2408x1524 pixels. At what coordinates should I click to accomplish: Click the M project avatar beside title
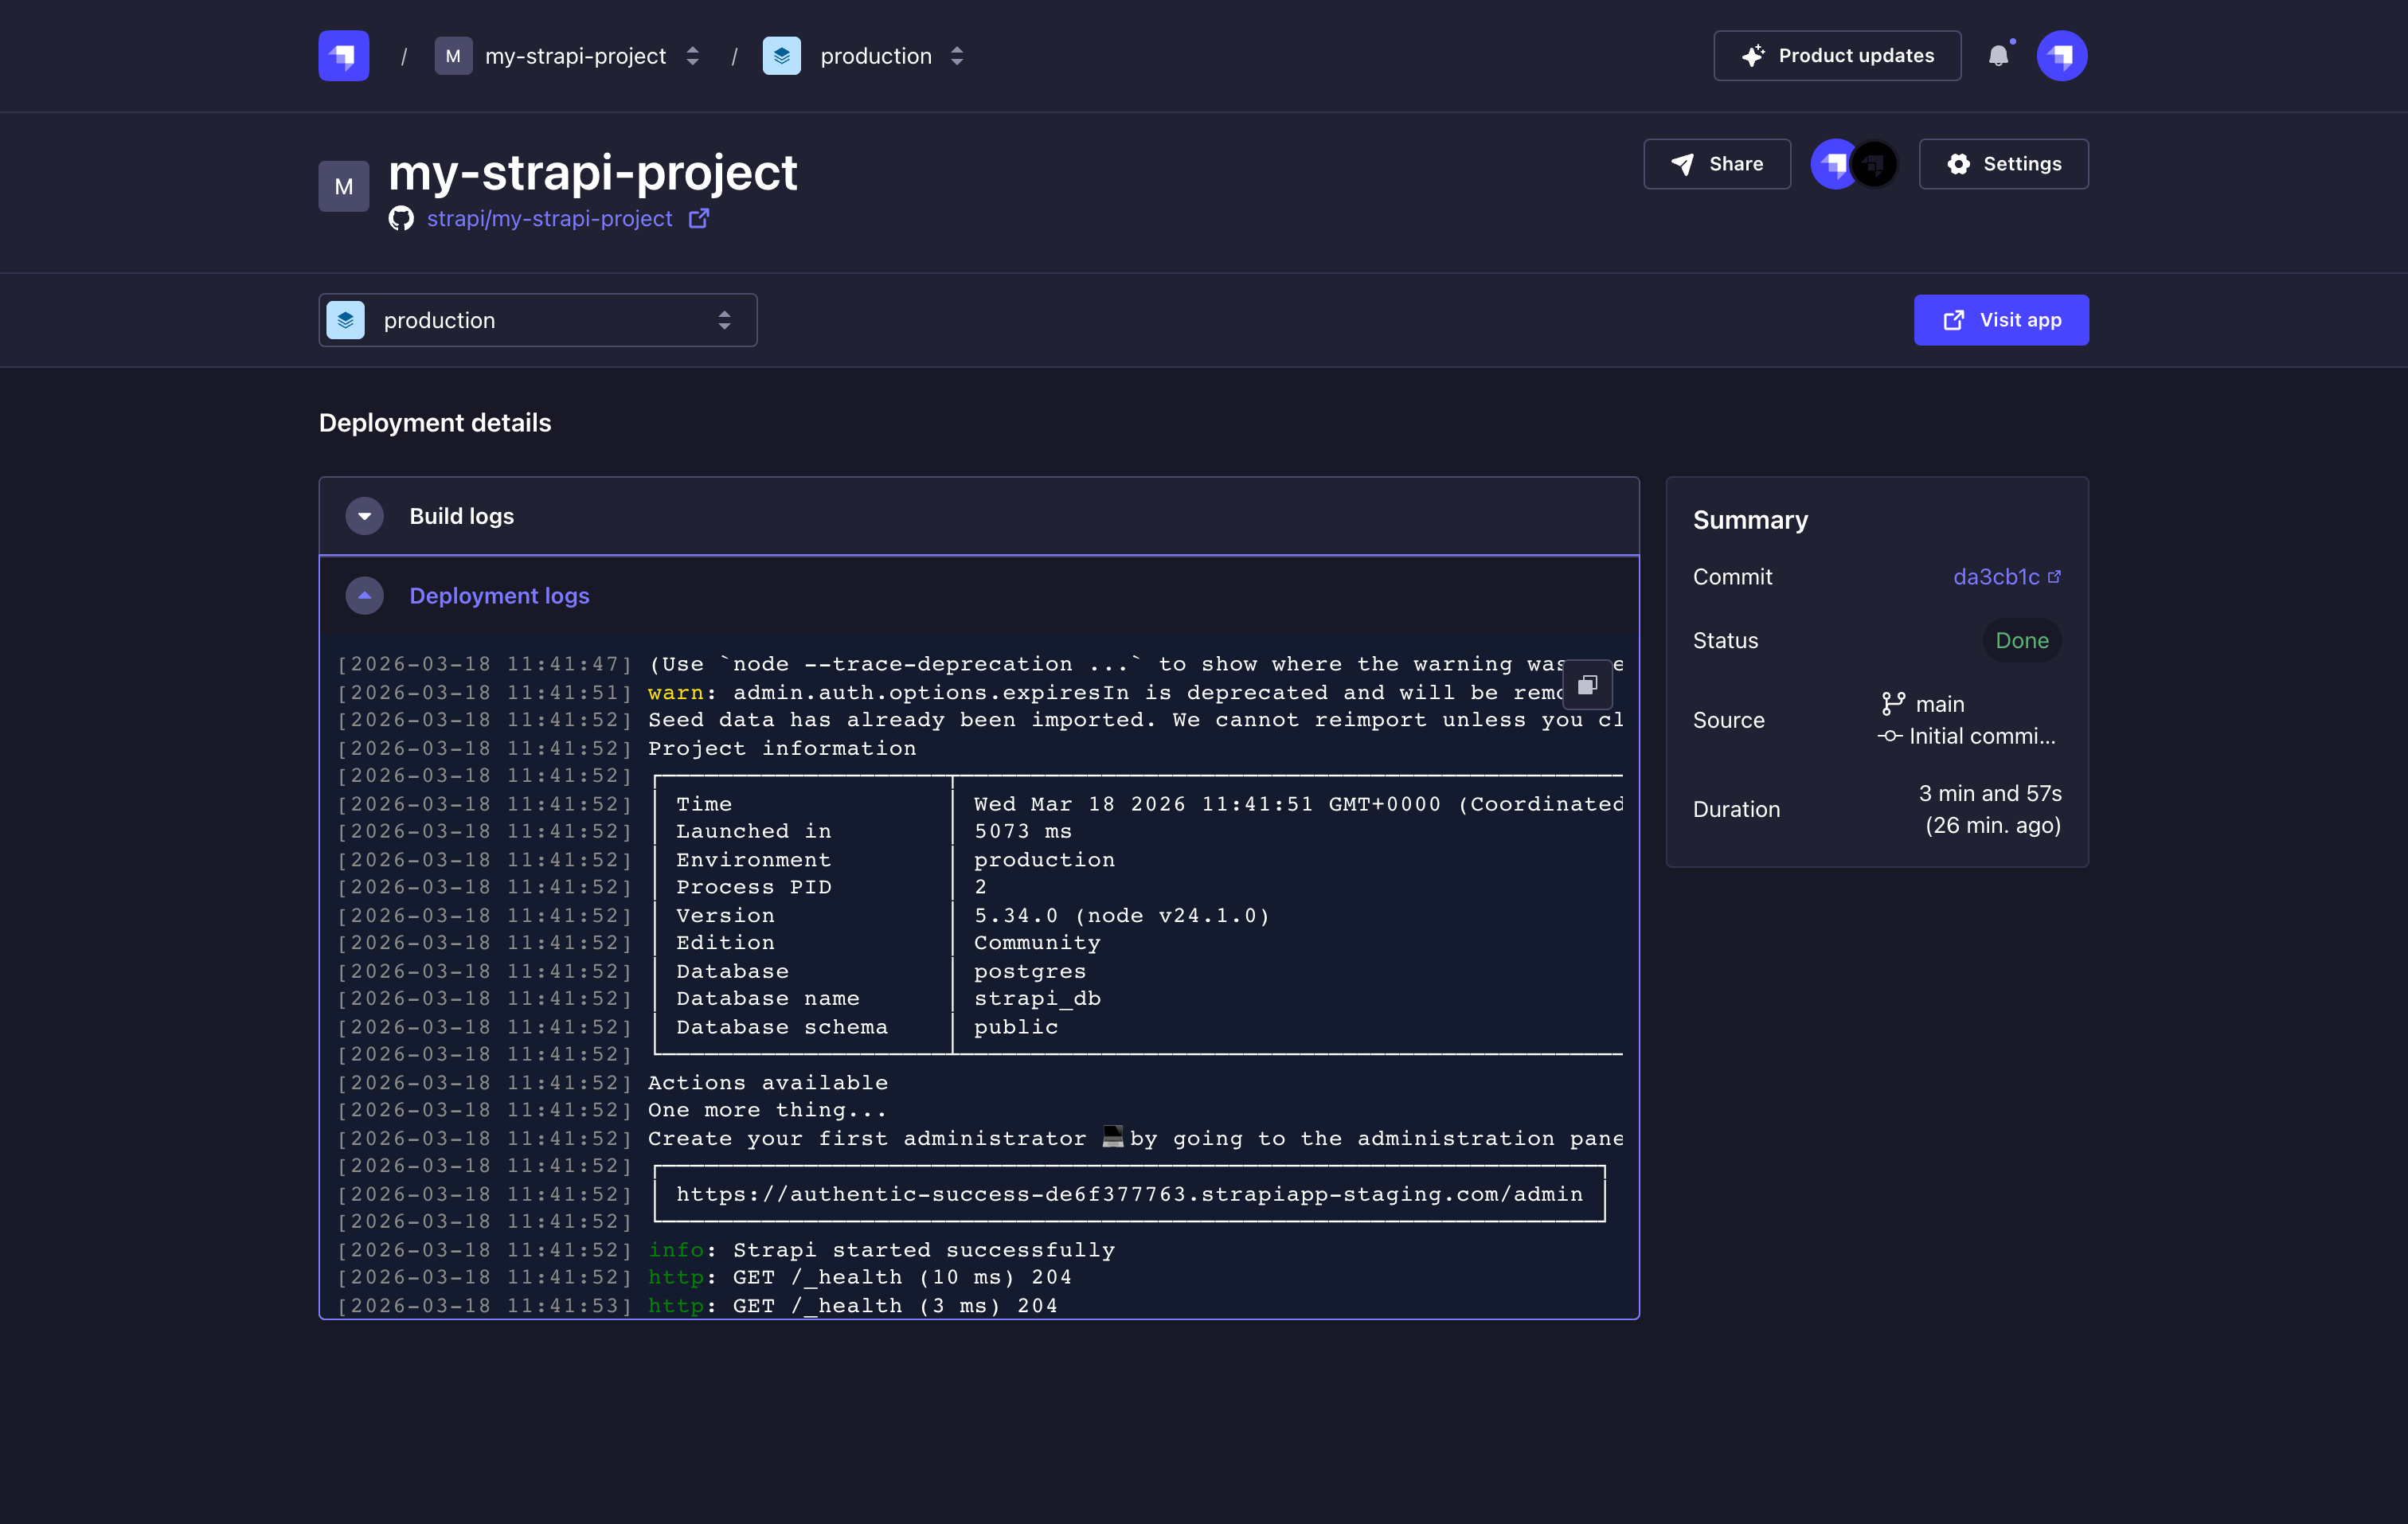(343, 186)
